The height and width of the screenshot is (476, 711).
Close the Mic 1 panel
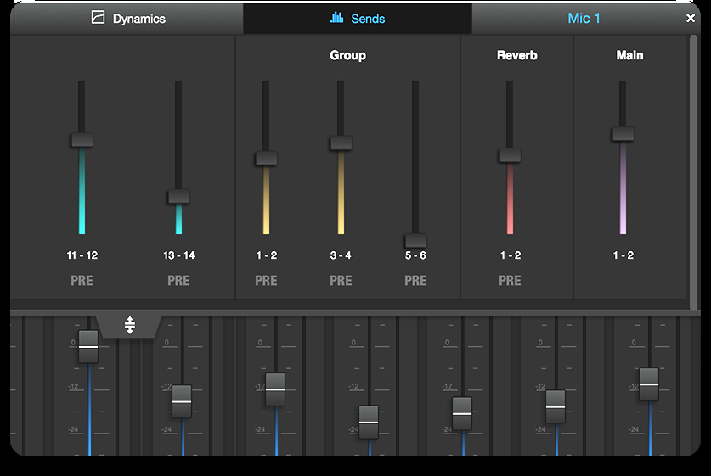coord(691,18)
